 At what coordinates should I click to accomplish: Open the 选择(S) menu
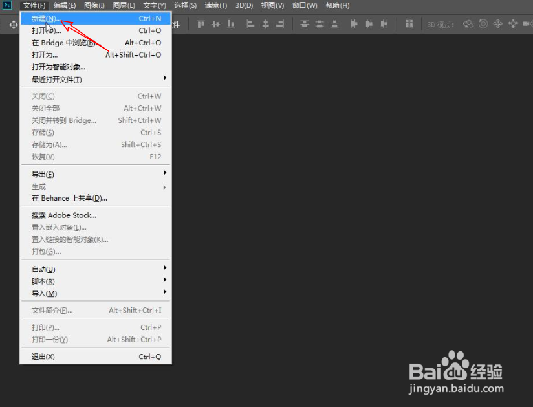pos(185,5)
